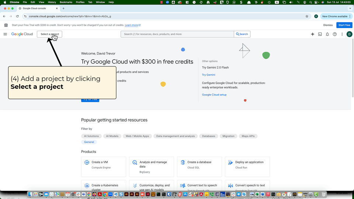Open the account avatar D in console header
Viewport: 354px width, 199px height.
click(349, 34)
